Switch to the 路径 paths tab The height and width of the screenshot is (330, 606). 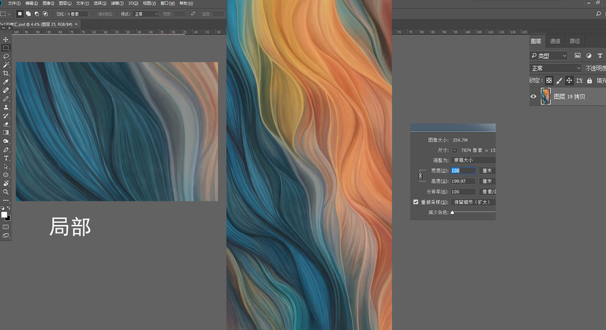575,41
